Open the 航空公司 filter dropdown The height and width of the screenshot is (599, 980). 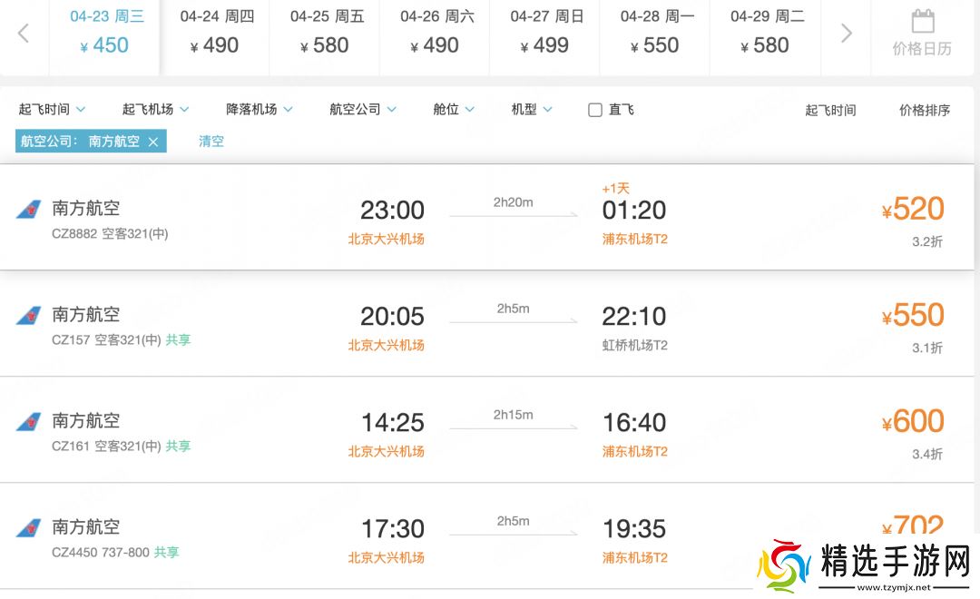(x=363, y=109)
